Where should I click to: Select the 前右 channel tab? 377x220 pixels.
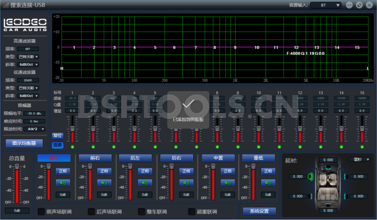pos(95,158)
